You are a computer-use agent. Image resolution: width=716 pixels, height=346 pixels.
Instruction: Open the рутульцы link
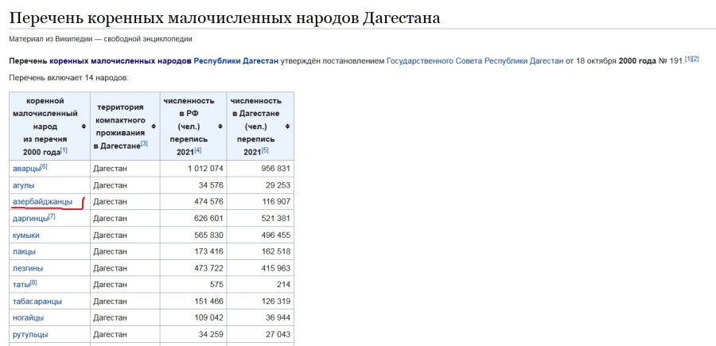(30, 335)
